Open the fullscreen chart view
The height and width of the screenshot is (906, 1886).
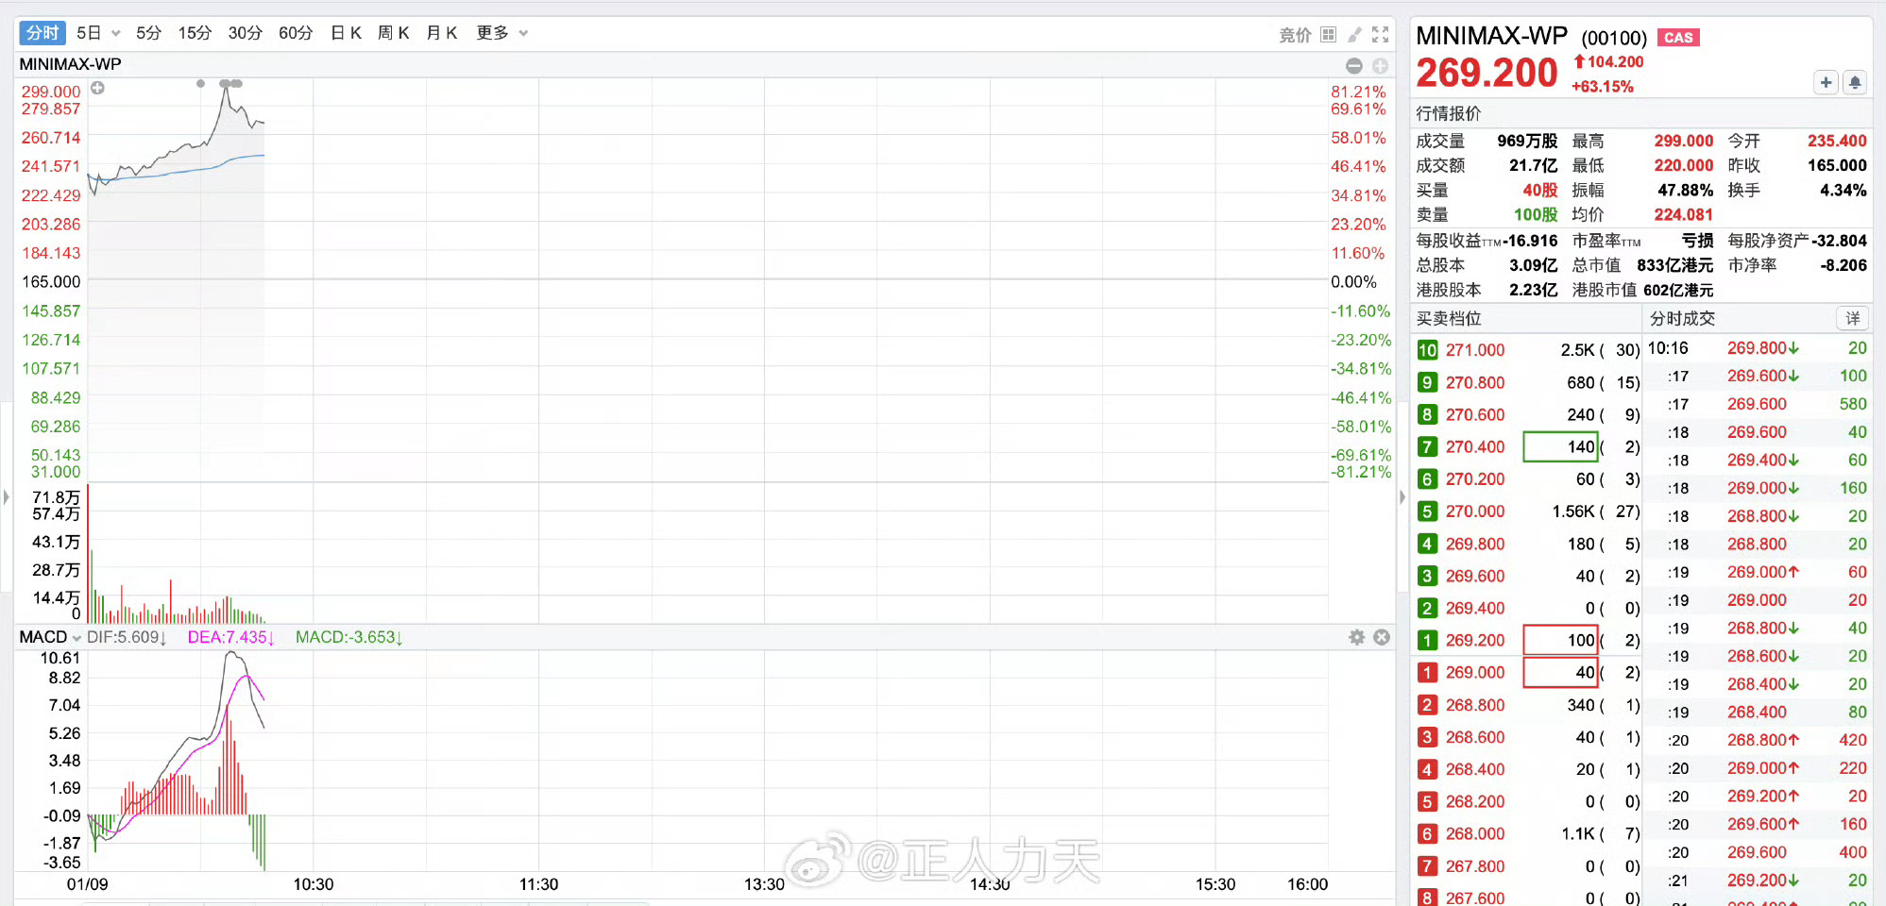click(x=1382, y=34)
